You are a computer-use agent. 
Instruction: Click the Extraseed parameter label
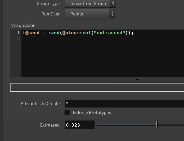point(50,125)
